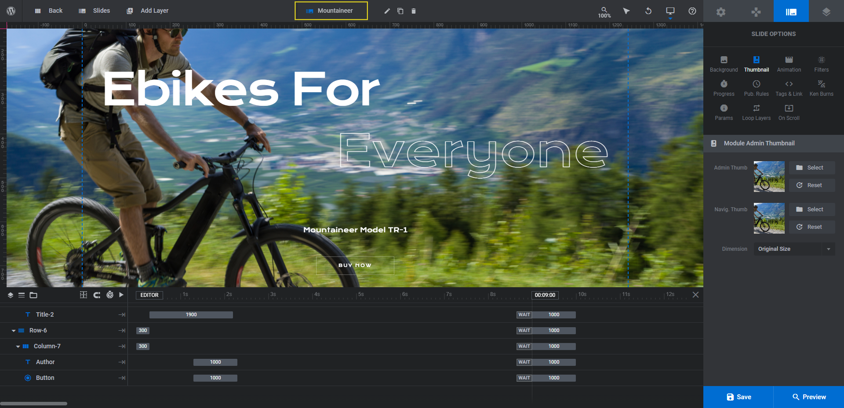Click the Author 1000 animation bar

tap(215, 362)
